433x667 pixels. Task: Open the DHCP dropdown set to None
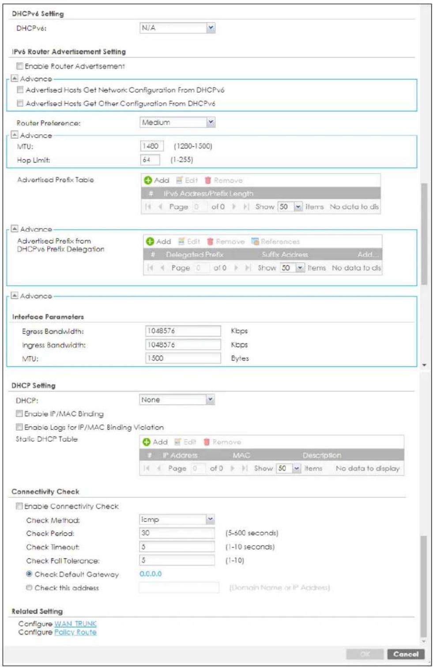click(x=177, y=400)
